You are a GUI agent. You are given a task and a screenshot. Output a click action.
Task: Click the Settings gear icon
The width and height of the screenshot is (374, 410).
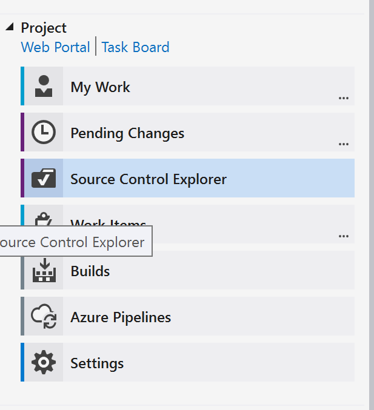[43, 363]
